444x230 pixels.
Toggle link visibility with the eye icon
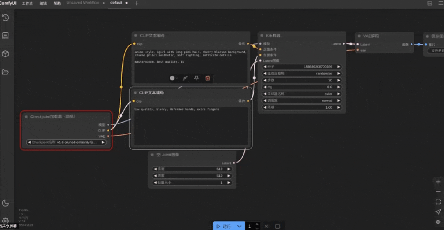pos(438,222)
